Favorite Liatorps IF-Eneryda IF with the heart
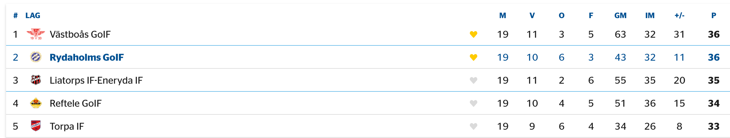 (x=474, y=80)
